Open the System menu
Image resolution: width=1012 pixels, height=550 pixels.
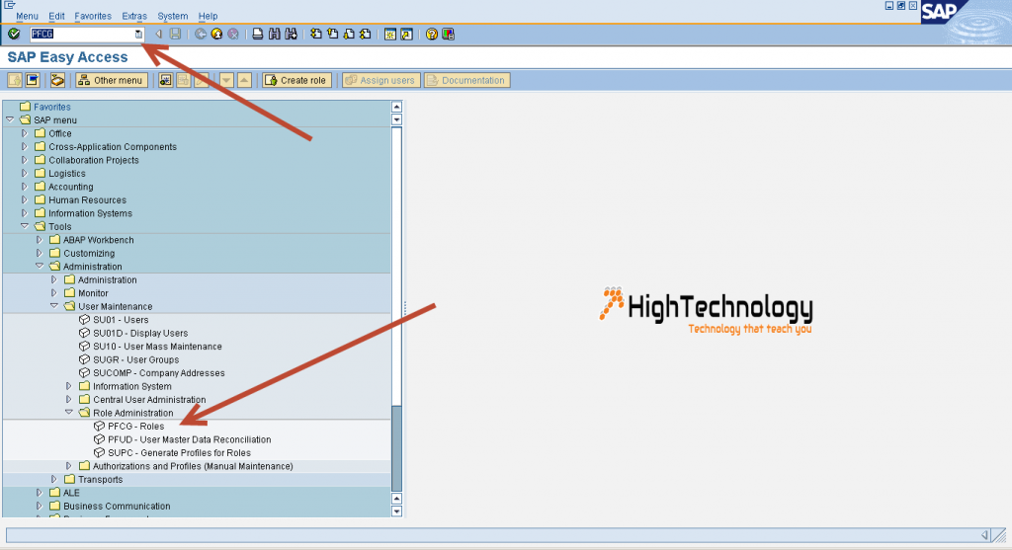click(172, 16)
